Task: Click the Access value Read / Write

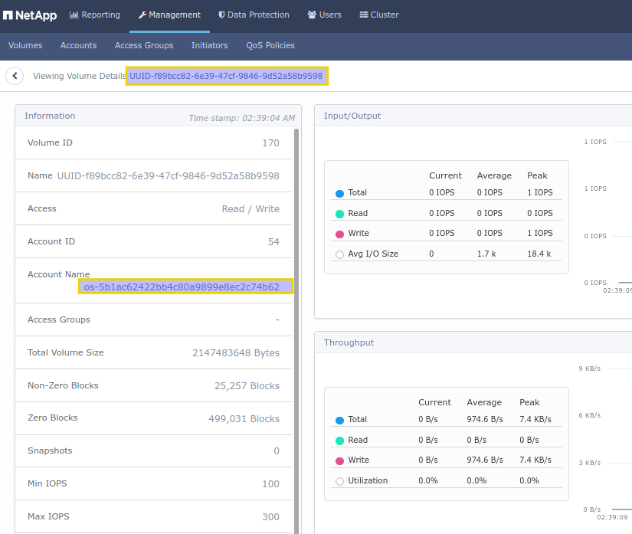Action: click(251, 208)
